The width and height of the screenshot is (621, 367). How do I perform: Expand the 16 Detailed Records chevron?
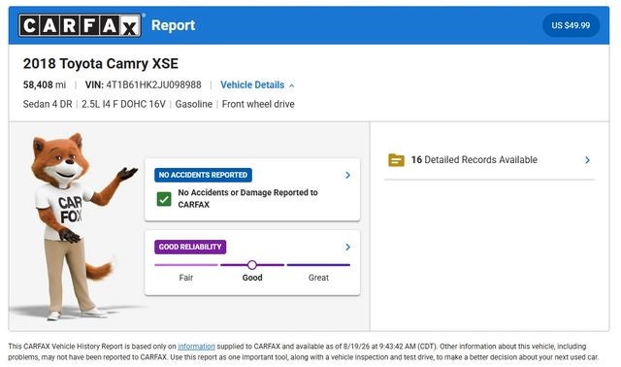tap(587, 160)
